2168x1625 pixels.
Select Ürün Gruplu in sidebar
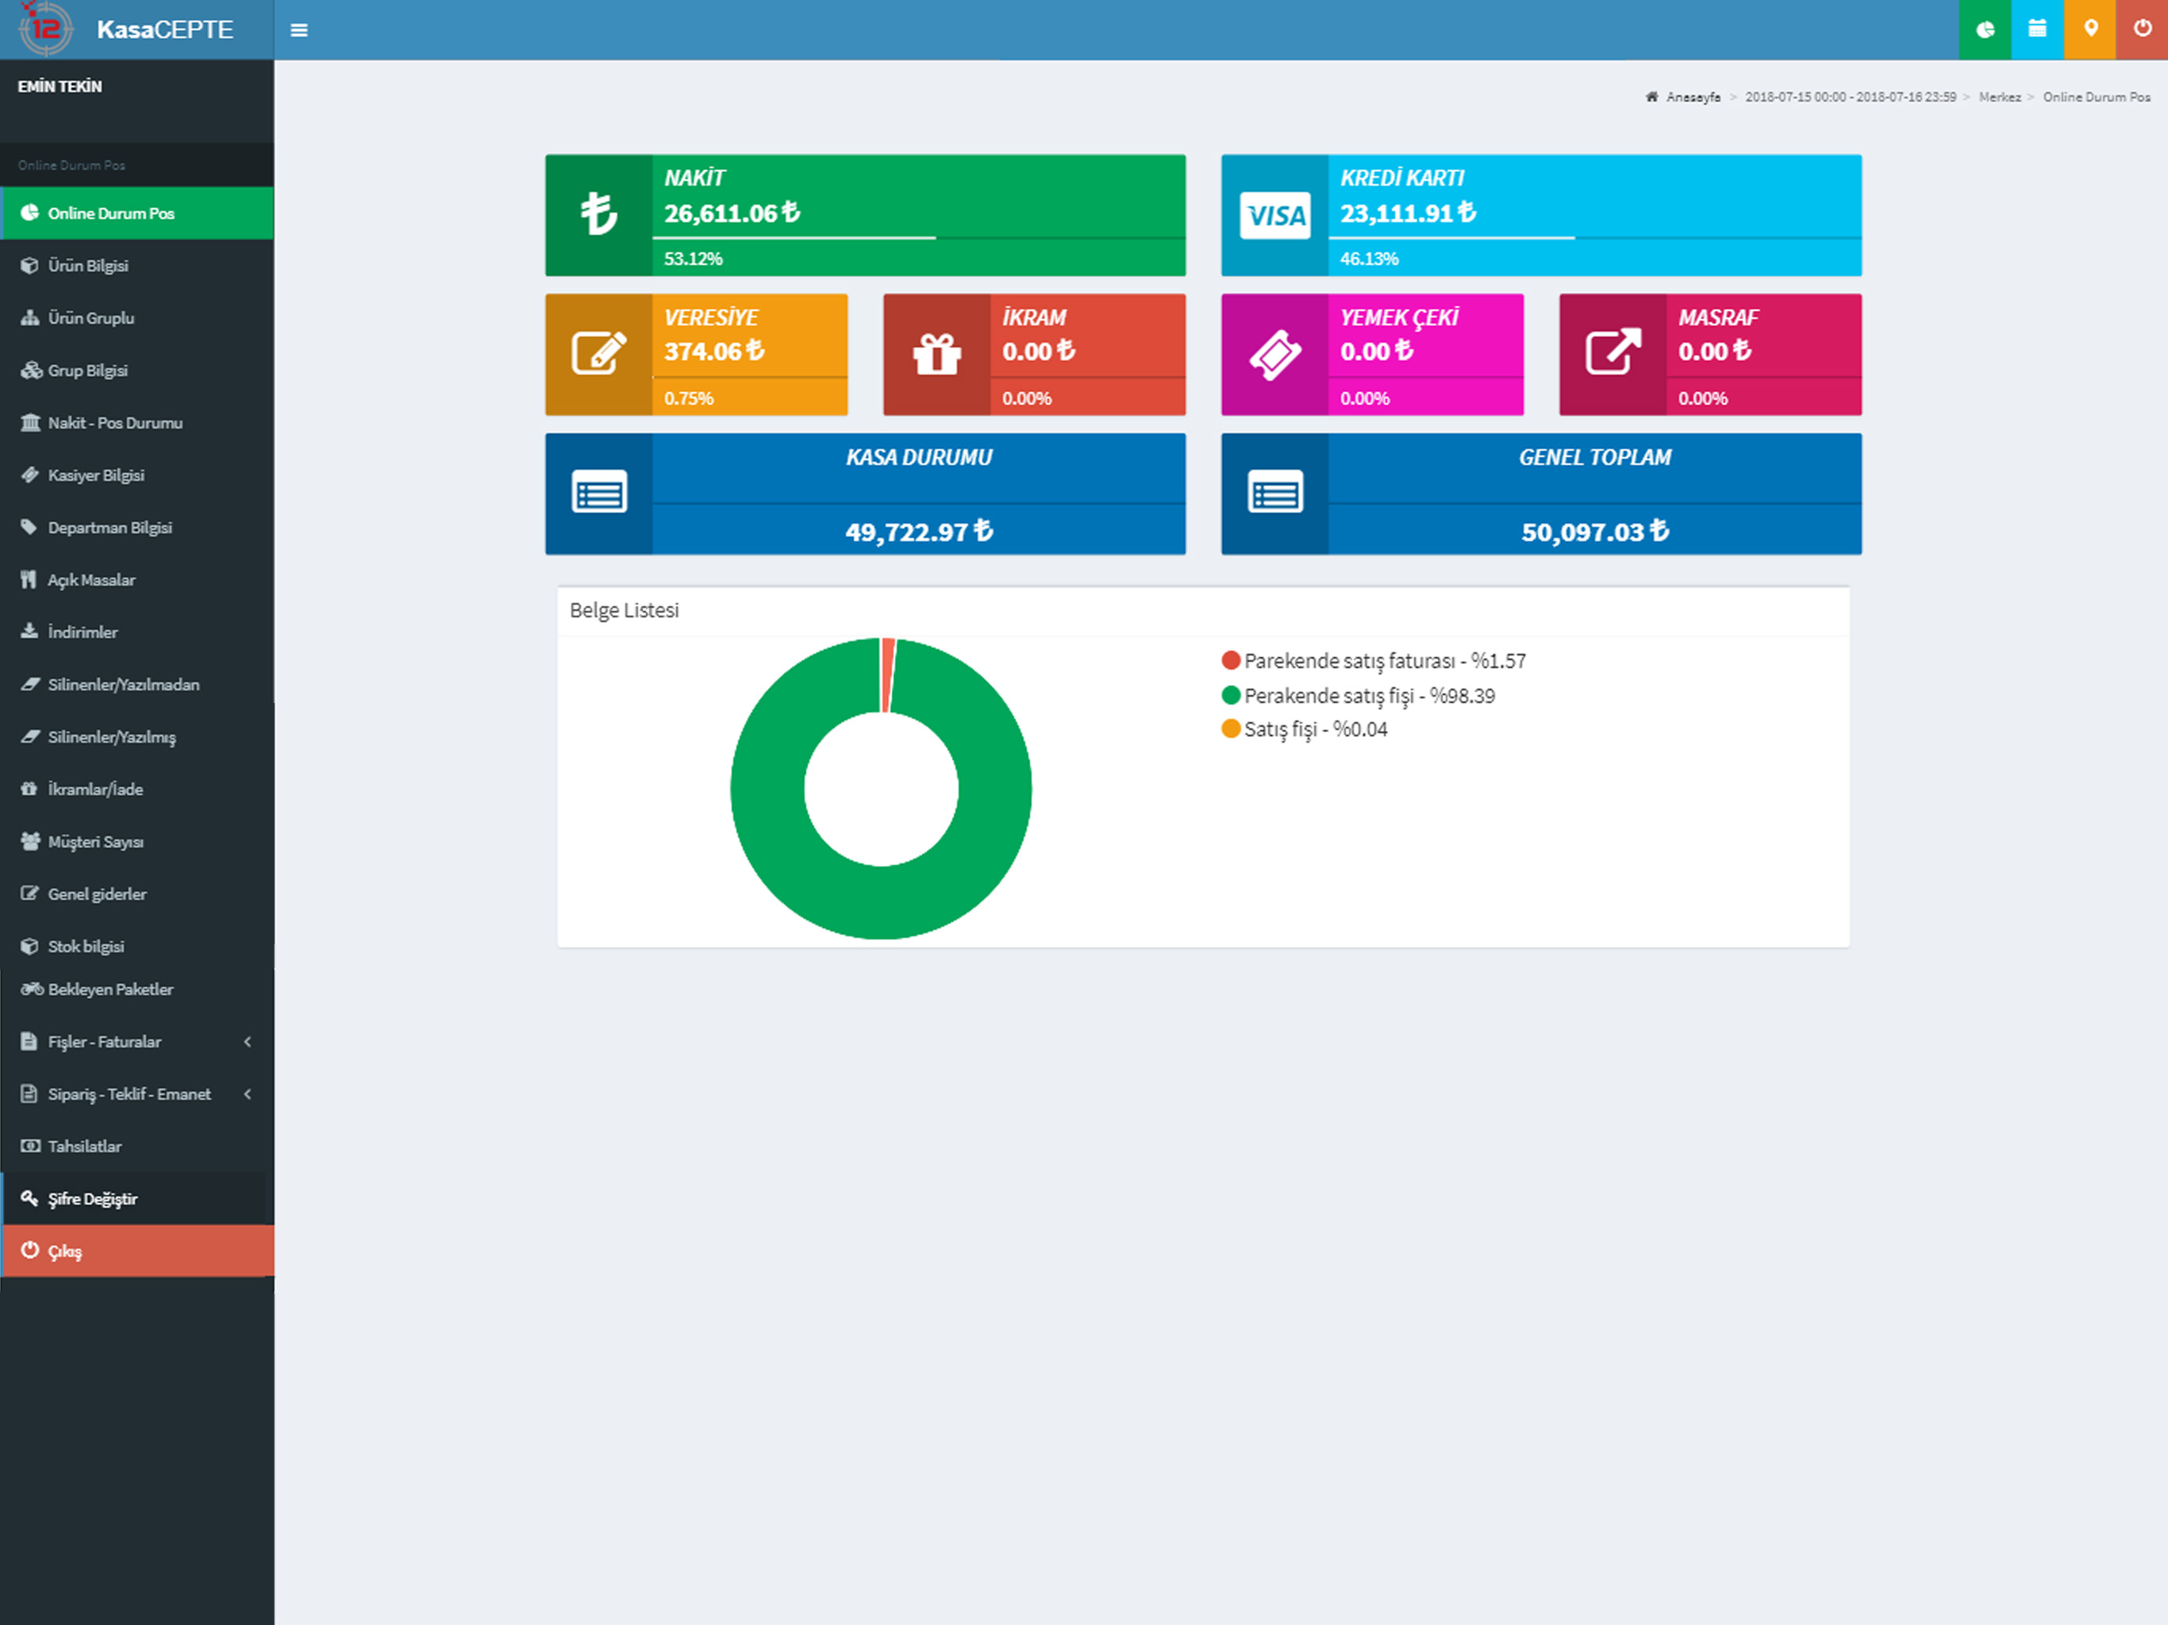tap(137, 317)
